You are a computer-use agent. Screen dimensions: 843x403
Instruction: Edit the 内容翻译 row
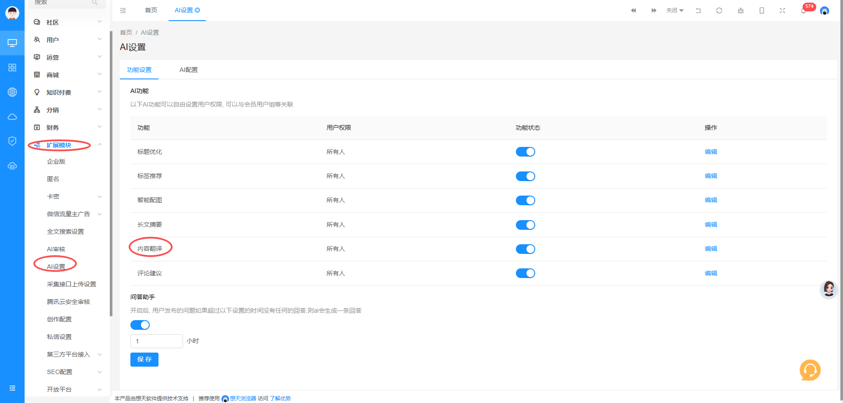coord(711,249)
